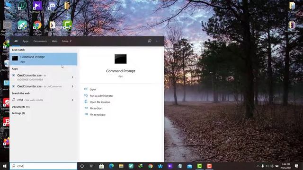Click Run as administrator
Image resolution: width=303 pixels, height=170 pixels.
(101, 96)
